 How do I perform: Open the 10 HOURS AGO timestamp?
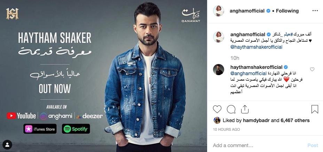226,129
